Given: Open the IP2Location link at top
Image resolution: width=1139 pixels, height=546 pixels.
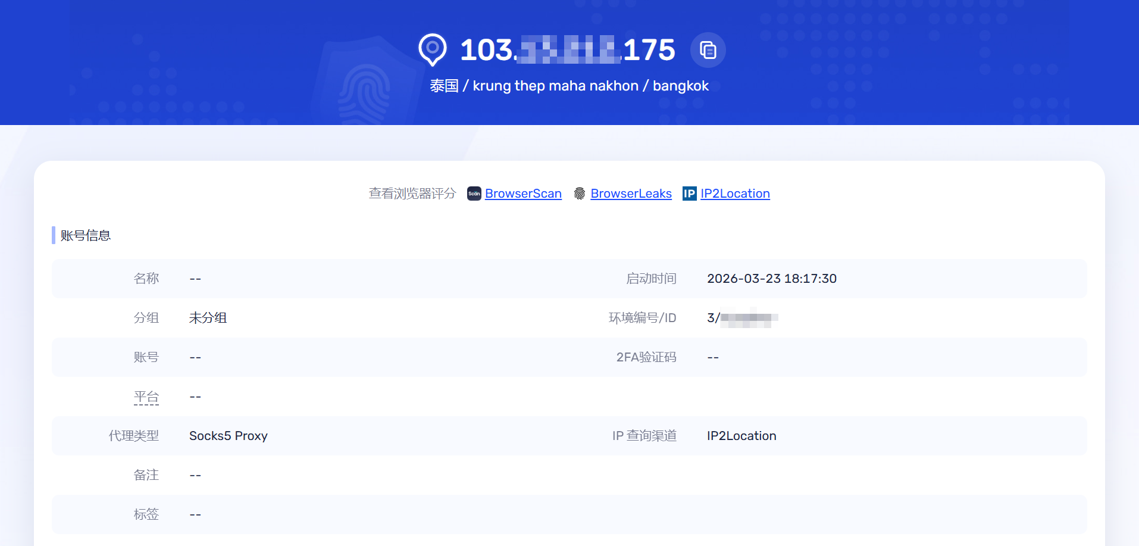Looking at the screenshot, I should coord(735,194).
